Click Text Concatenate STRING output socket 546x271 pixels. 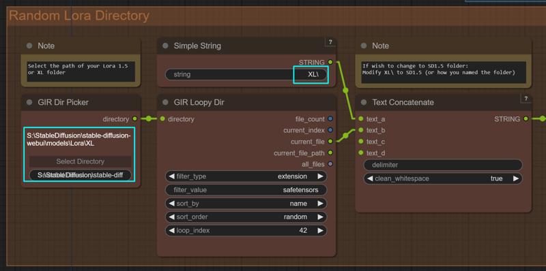coord(526,119)
